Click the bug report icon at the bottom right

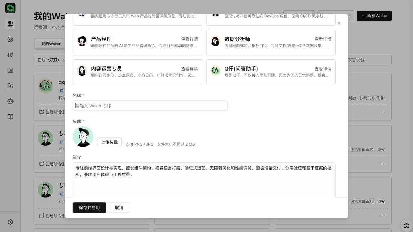(407, 225)
